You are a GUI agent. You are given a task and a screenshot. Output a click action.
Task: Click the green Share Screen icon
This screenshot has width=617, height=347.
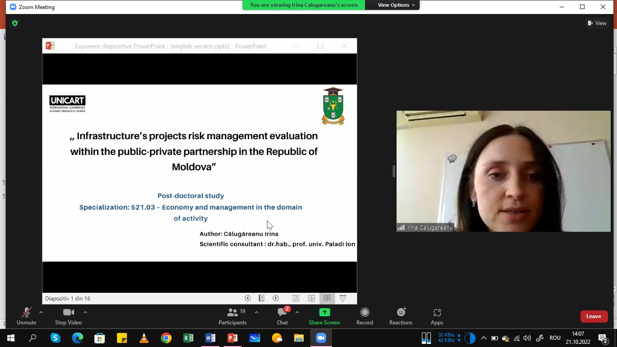(324, 312)
